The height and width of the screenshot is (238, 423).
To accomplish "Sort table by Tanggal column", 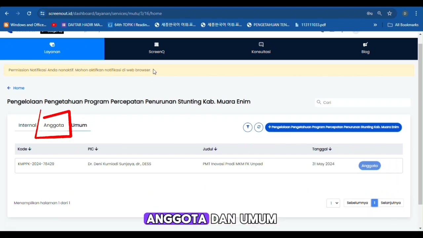I will (x=322, y=149).
